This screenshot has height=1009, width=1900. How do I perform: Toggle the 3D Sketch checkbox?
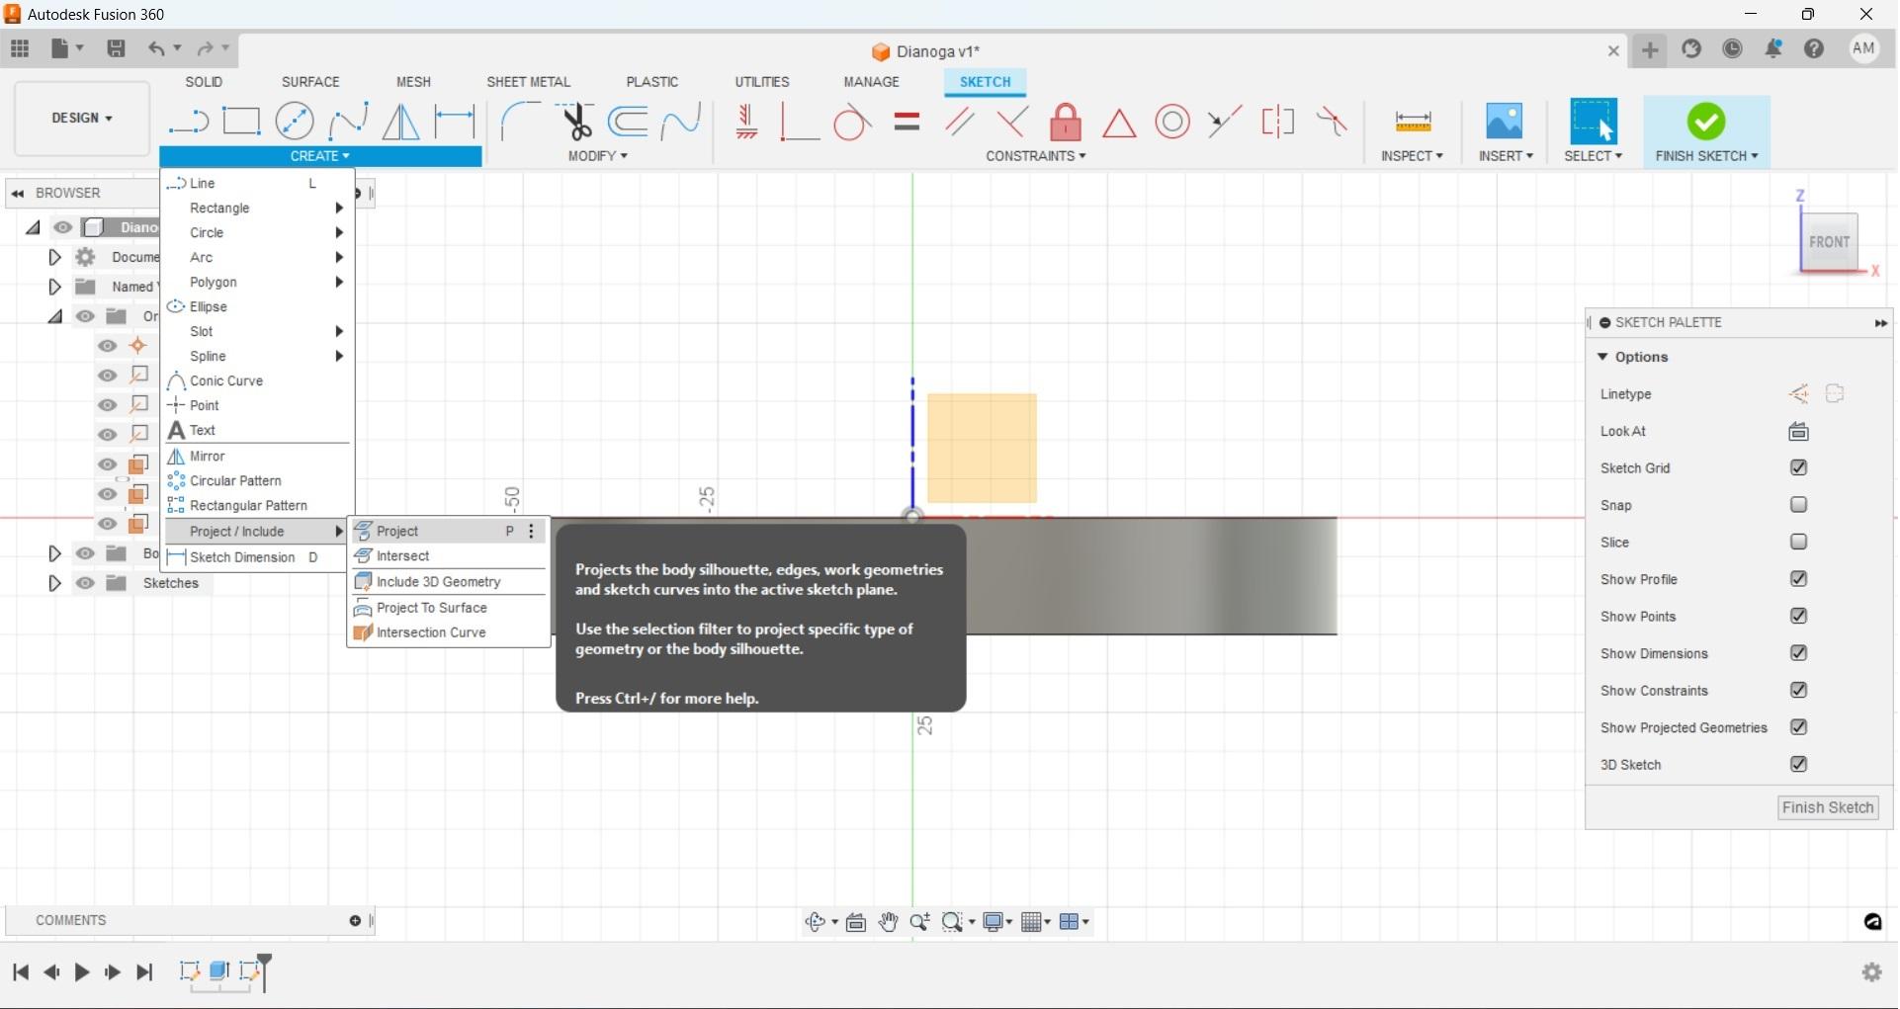coord(1799,764)
